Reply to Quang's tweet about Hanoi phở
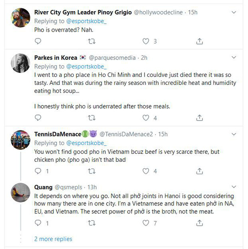248x249 pixels. click(38, 223)
